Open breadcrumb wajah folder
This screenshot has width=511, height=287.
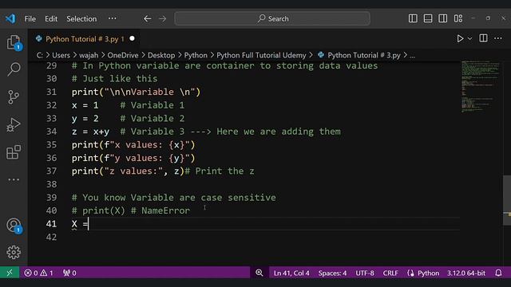click(89, 55)
